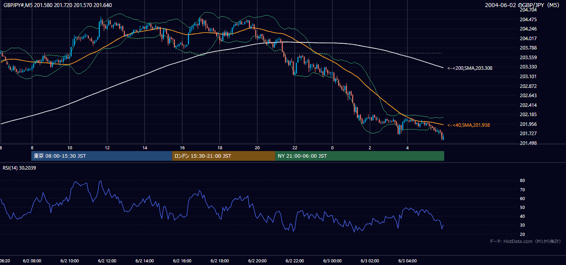Click the 2004-06-02 GBP/JPY (M5) chart title
This screenshot has width=566, height=265.
click(x=523, y=5)
